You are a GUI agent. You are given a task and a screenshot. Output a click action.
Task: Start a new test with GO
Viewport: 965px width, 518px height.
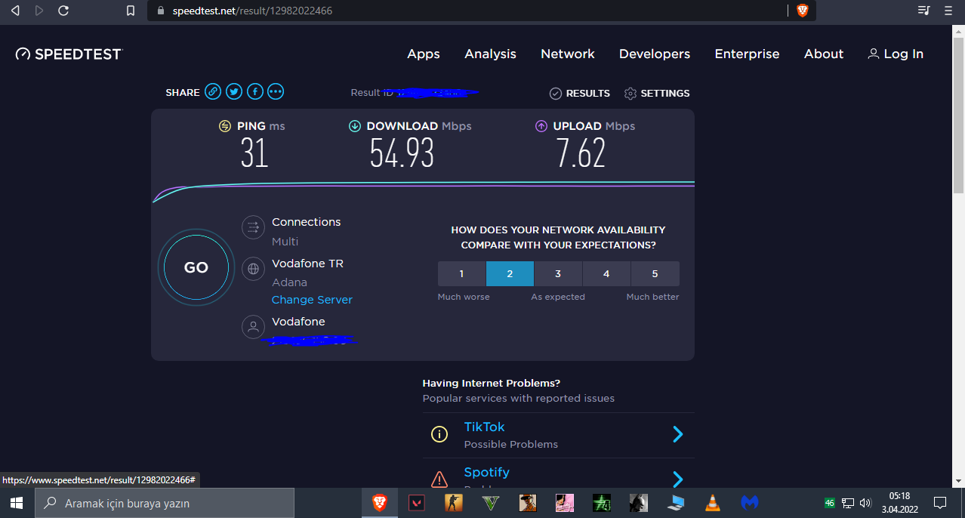coord(196,267)
